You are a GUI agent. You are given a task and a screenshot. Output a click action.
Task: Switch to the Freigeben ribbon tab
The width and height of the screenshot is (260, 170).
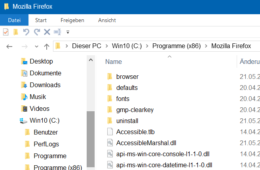pyautogui.click(x=72, y=20)
